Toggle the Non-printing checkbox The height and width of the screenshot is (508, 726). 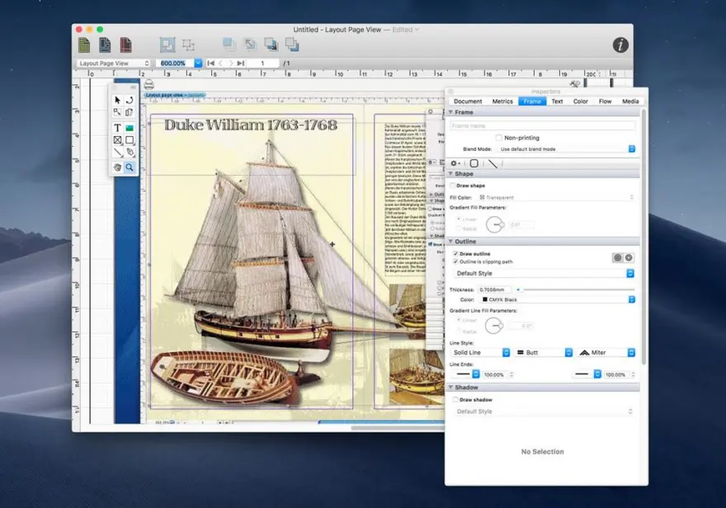click(x=498, y=138)
